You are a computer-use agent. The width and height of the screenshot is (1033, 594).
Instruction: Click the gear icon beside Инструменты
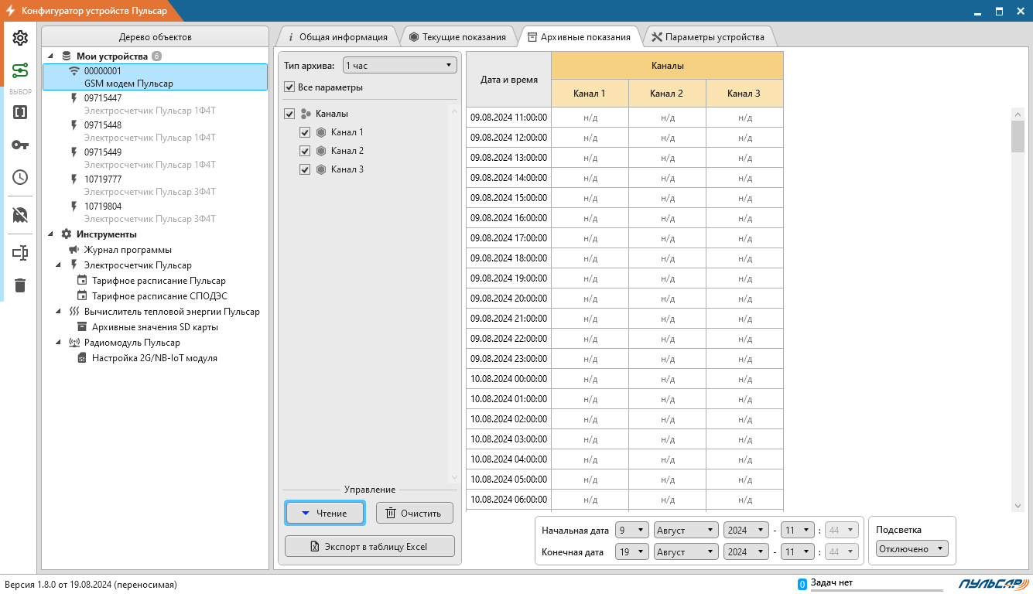[x=67, y=234]
